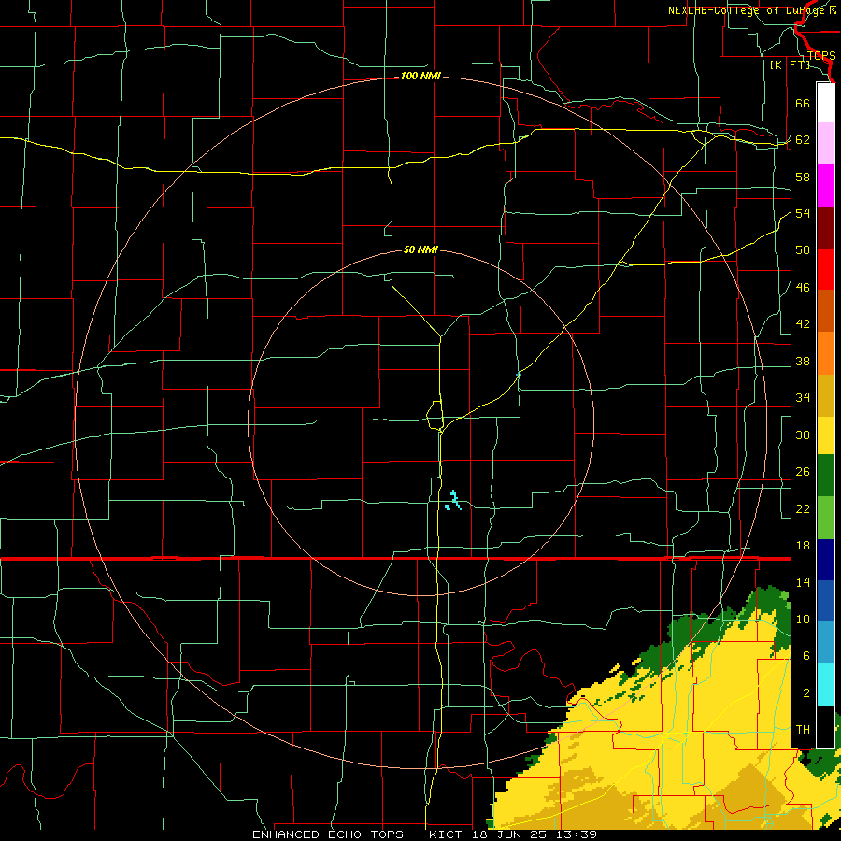This screenshot has height=841, width=841.
Task: Click the 46 legend value
Action: tap(803, 288)
